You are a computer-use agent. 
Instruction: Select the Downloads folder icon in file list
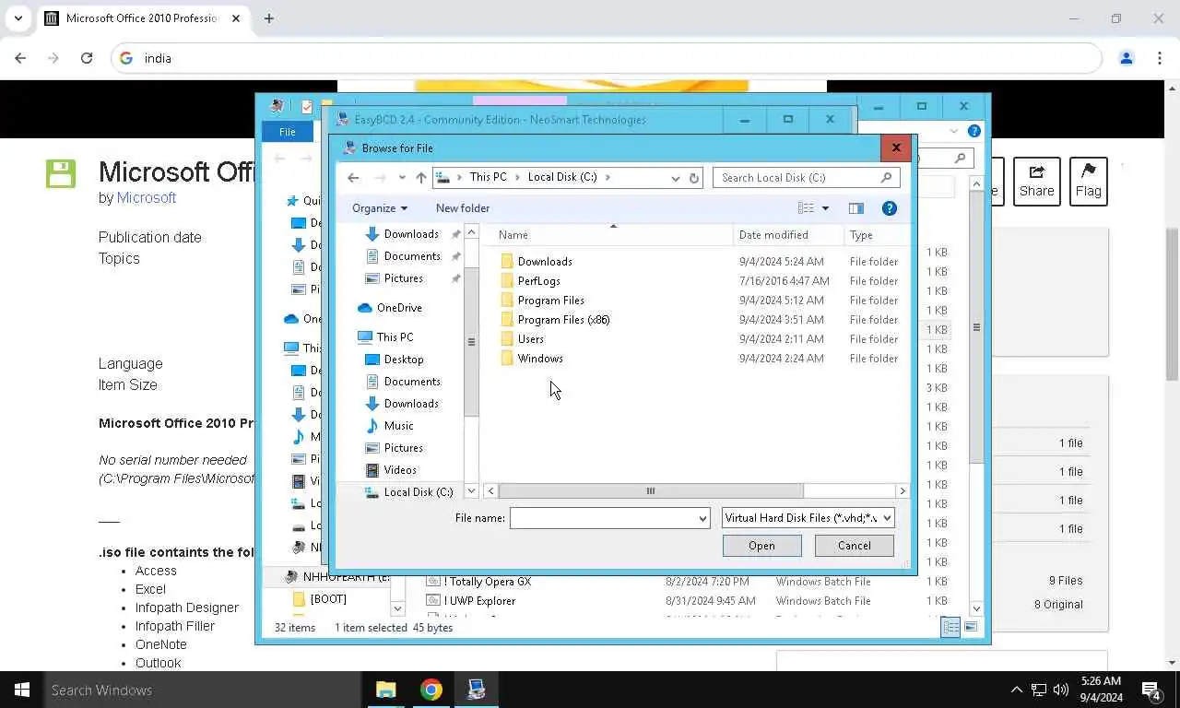(x=506, y=262)
